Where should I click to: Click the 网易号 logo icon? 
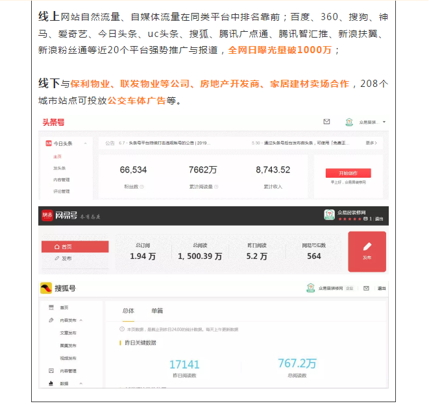(47, 216)
